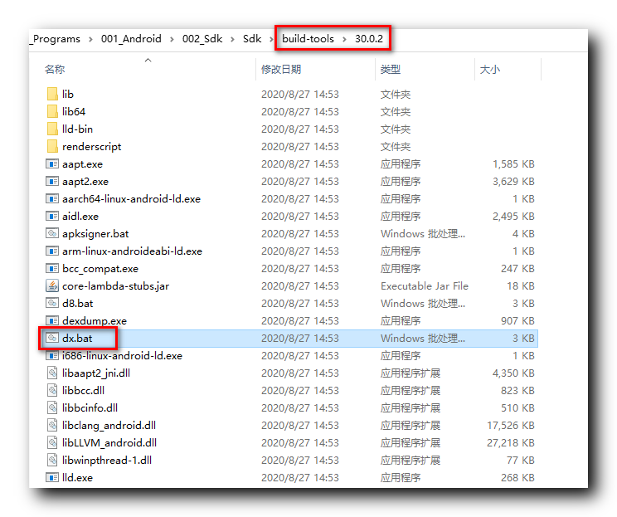Select the file name libLLVM_android.dll
Viewport: 617px width, 517px height.
pos(109,443)
